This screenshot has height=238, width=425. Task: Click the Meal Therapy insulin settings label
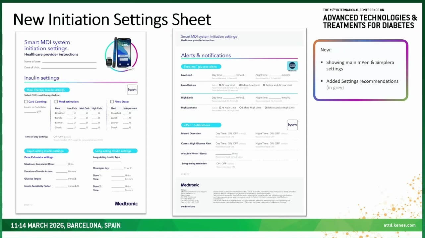tap(47, 90)
